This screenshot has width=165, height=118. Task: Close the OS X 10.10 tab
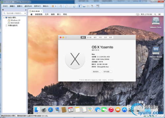(42, 11)
